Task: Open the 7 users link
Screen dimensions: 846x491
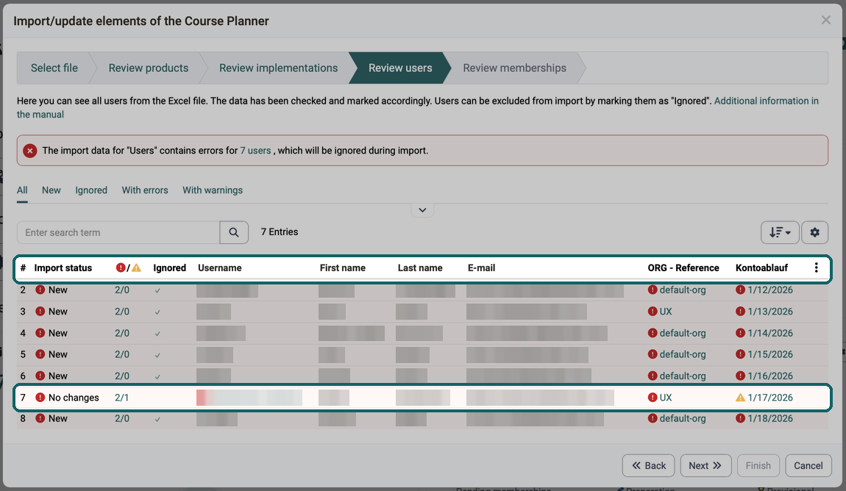Action: point(255,151)
